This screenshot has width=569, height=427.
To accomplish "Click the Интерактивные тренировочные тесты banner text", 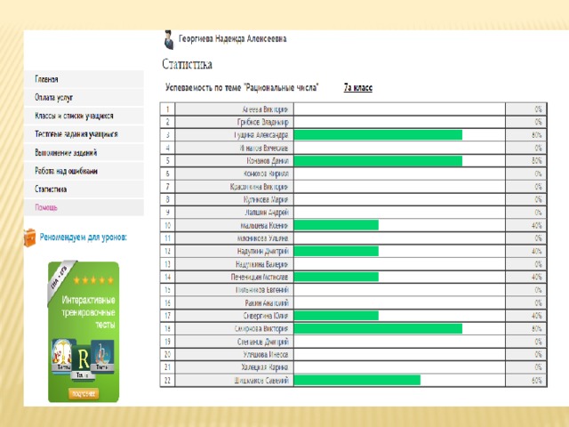I will [88, 312].
